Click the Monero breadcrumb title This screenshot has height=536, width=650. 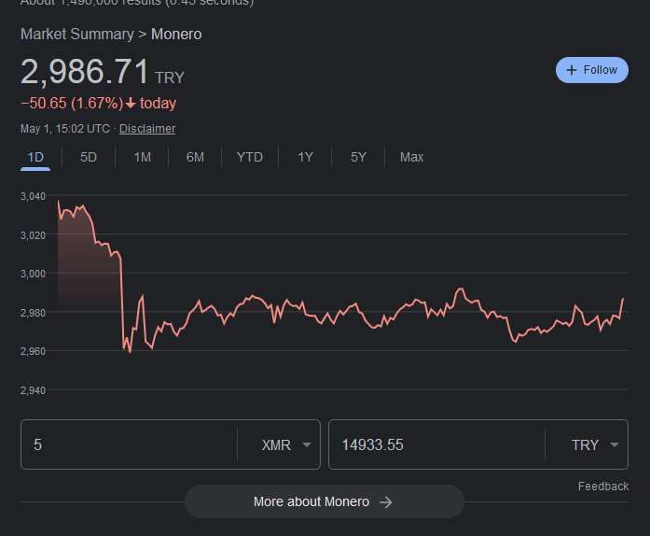[x=176, y=34]
